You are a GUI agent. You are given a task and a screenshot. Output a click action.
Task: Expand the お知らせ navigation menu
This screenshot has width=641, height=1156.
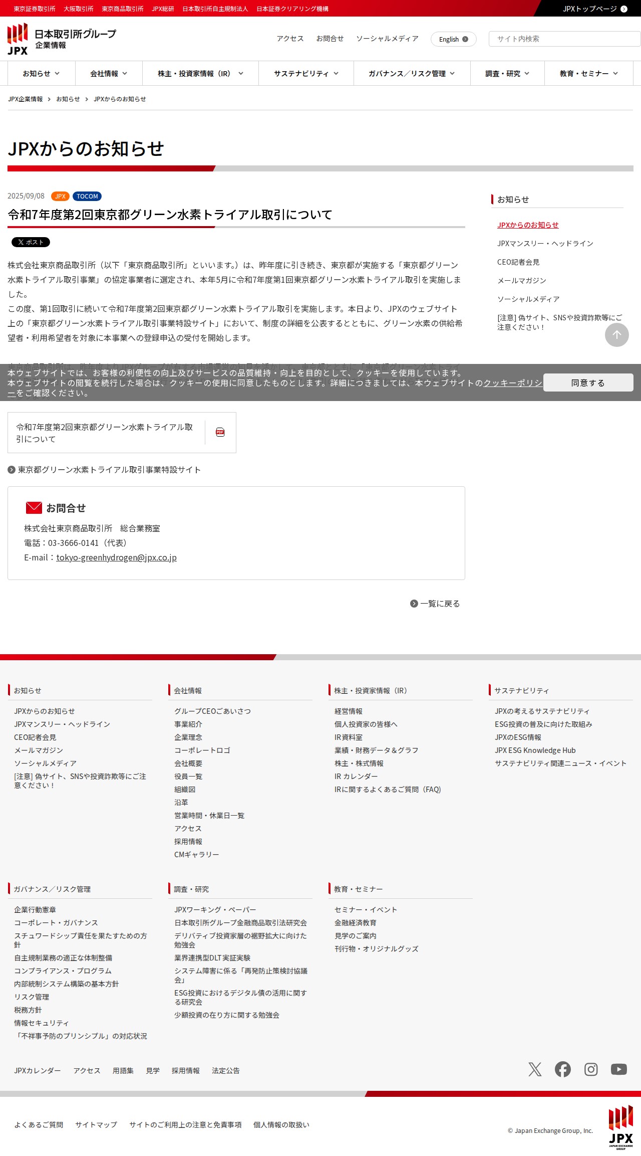pyautogui.click(x=42, y=74)
